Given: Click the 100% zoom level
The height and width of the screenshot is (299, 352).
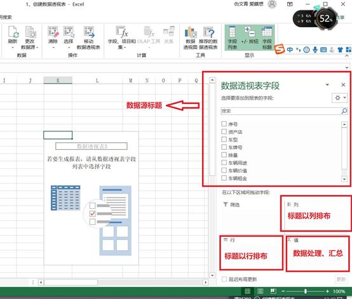Looking at the screenshot, I should click(339, 291).
